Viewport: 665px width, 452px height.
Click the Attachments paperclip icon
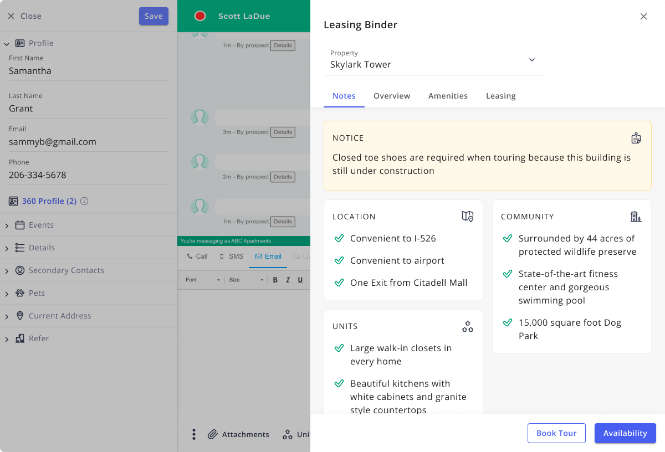(213, 434)
